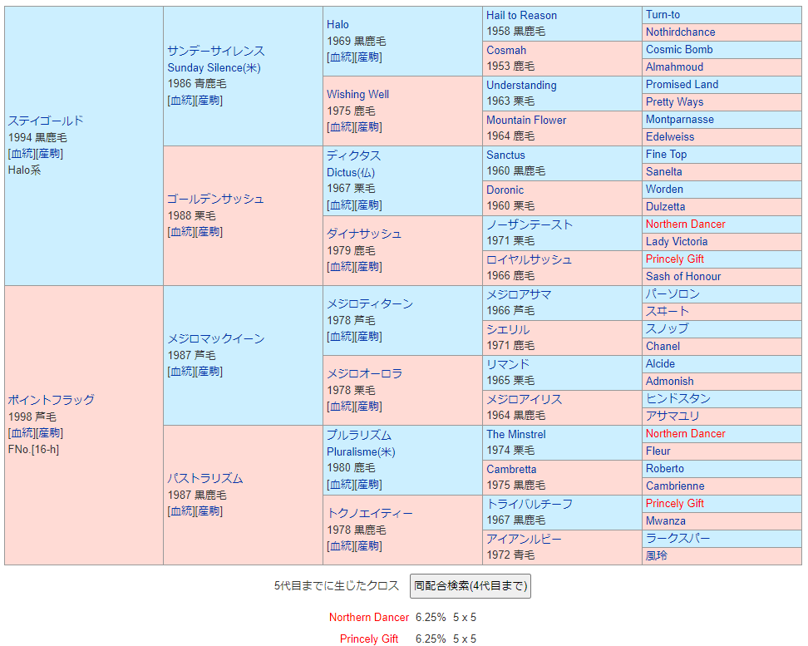Click Princely Gift in the cross list below table
Screen dimensions: 808x646
tap(369, 639)
